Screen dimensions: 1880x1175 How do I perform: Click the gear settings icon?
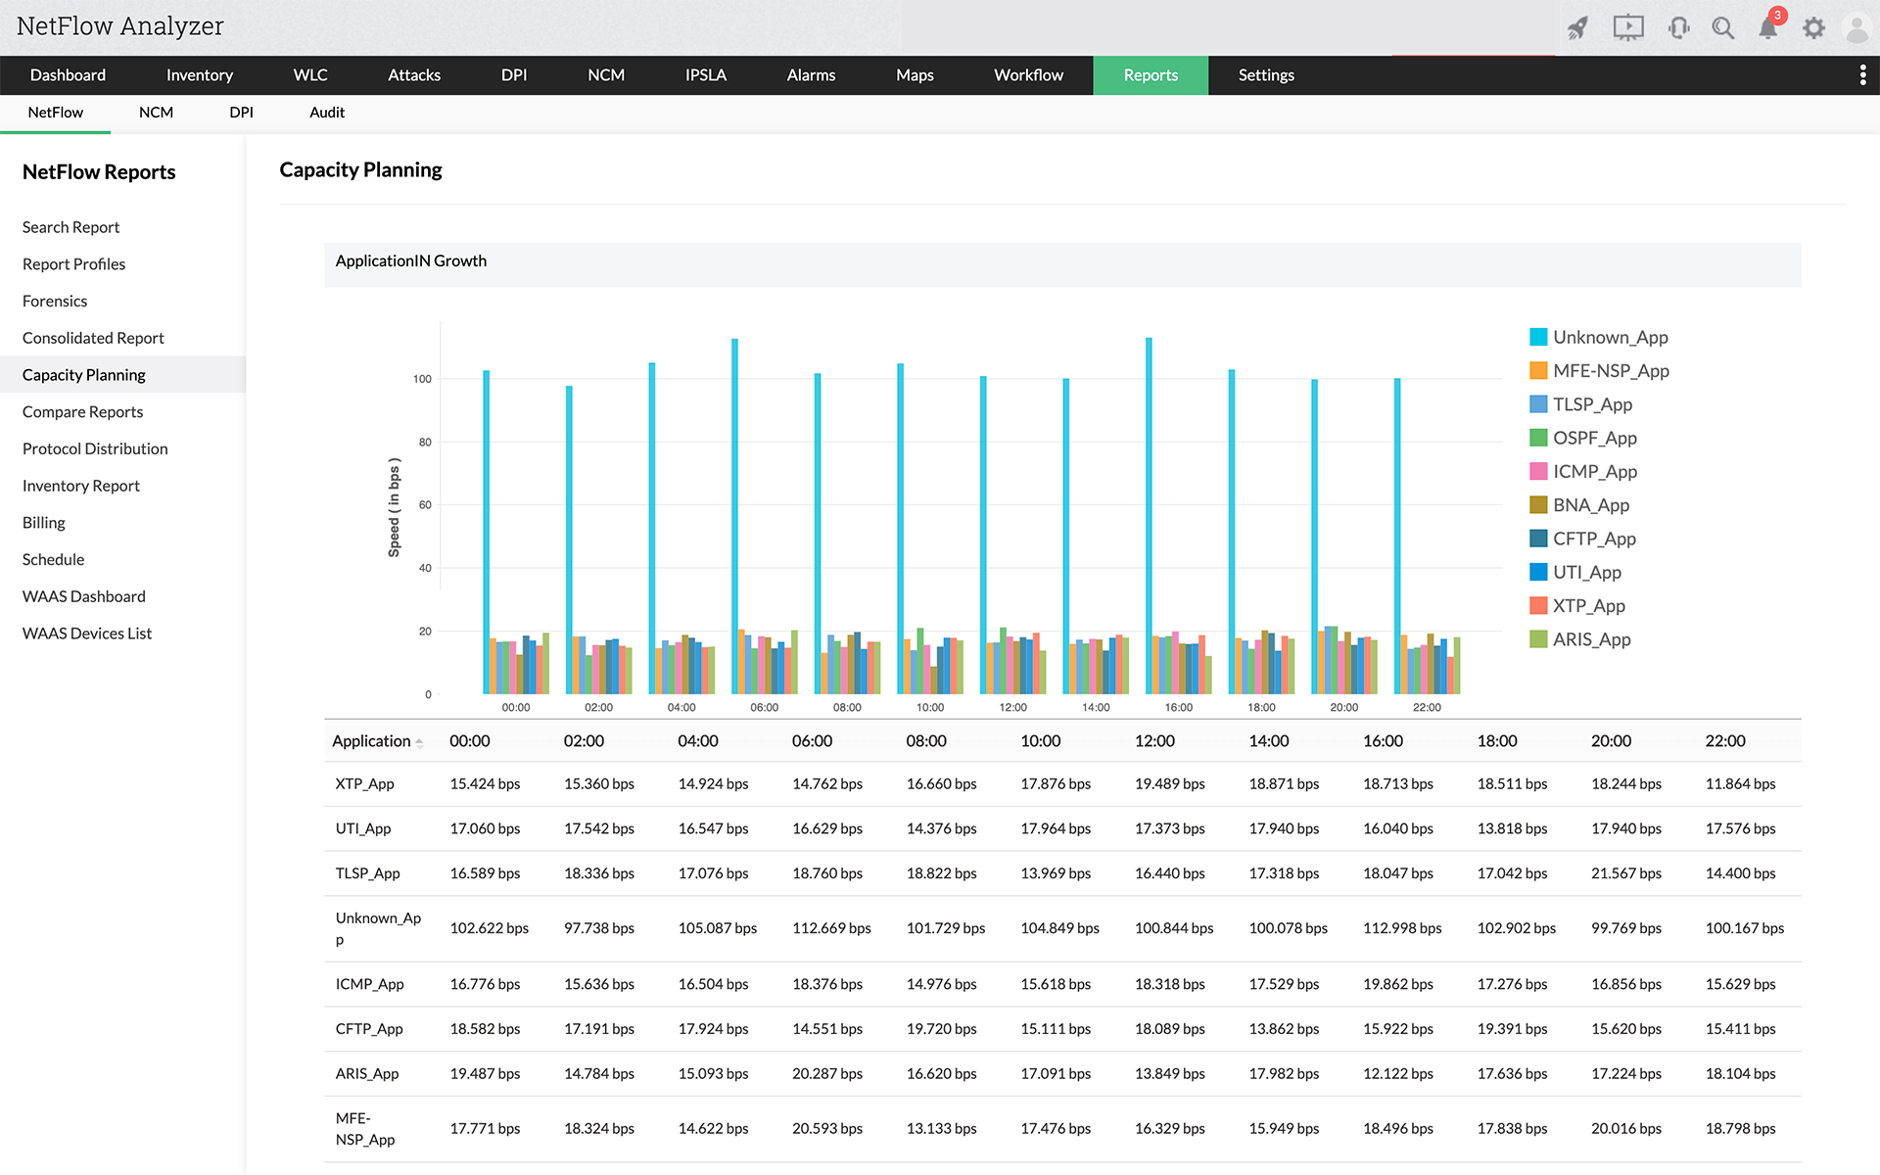[1813, 28]
